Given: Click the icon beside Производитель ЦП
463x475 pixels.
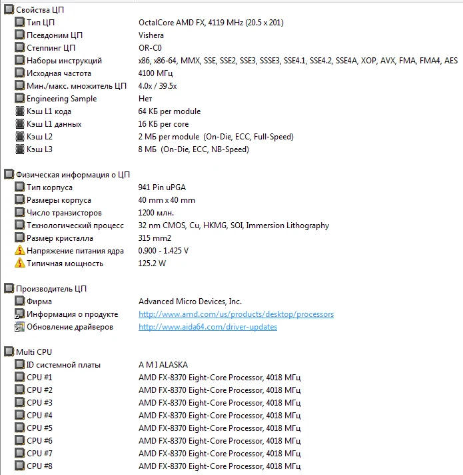Looking at the screenshot, I should [9, 289].
